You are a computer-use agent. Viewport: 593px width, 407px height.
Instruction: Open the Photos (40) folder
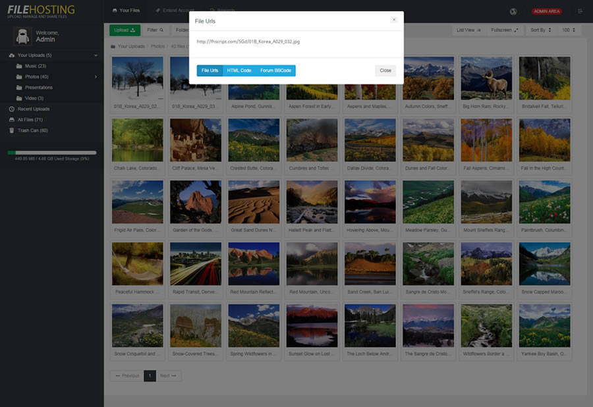(x=37, y=76)
